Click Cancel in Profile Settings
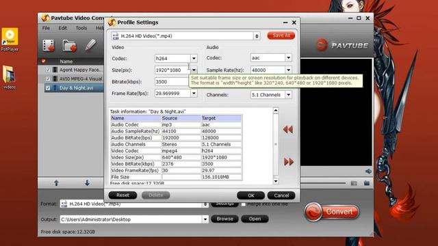438x246 pixels. [281, 195]
